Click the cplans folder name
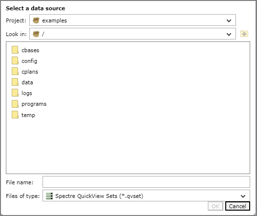 click(x=30, y=72)
